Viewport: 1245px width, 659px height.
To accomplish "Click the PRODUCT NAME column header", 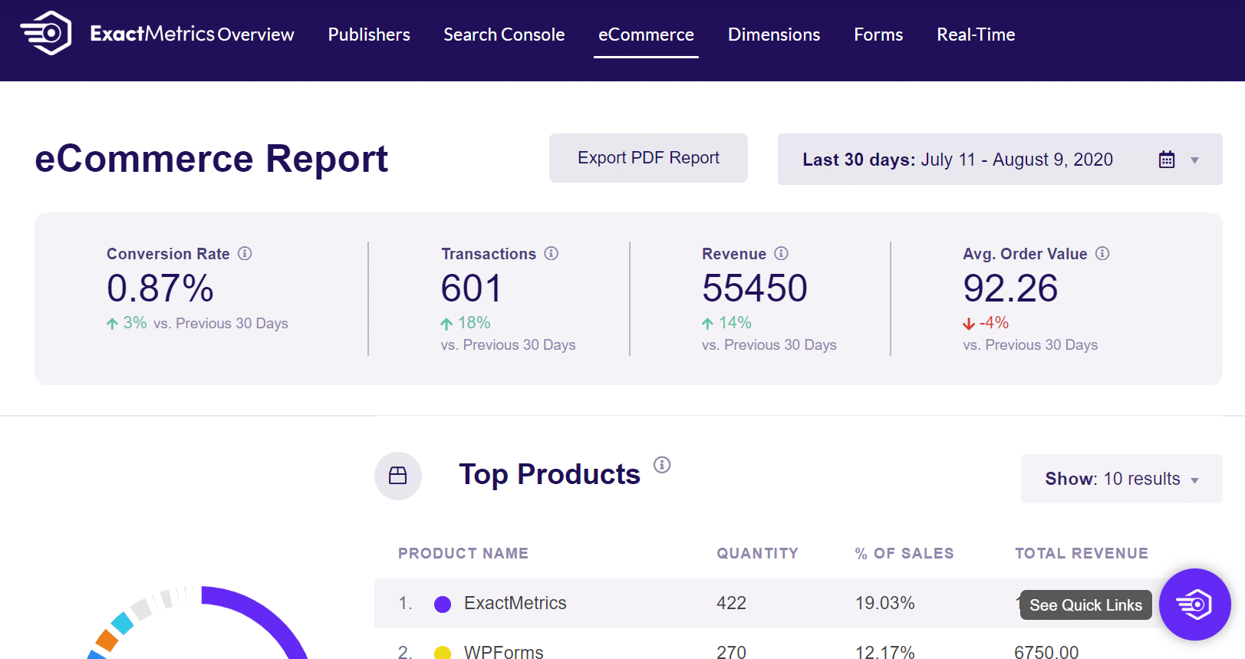I will [463, 553].
